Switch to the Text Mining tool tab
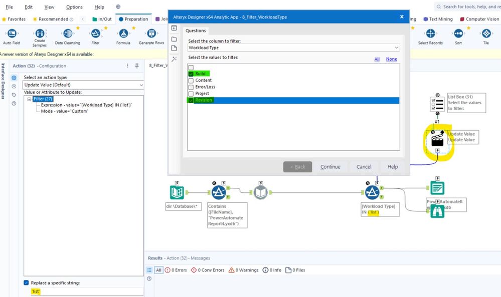The image size is (501, 297). (438, 19)
